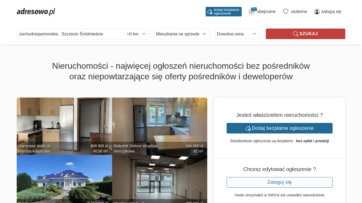Open the obejrzane link
The height and width of the screenshot is (203, 362).
[266, 12]
